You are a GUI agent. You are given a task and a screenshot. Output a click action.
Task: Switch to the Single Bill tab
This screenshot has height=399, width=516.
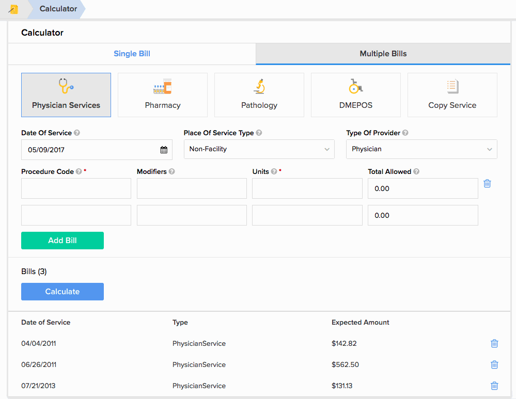[131, 53]
